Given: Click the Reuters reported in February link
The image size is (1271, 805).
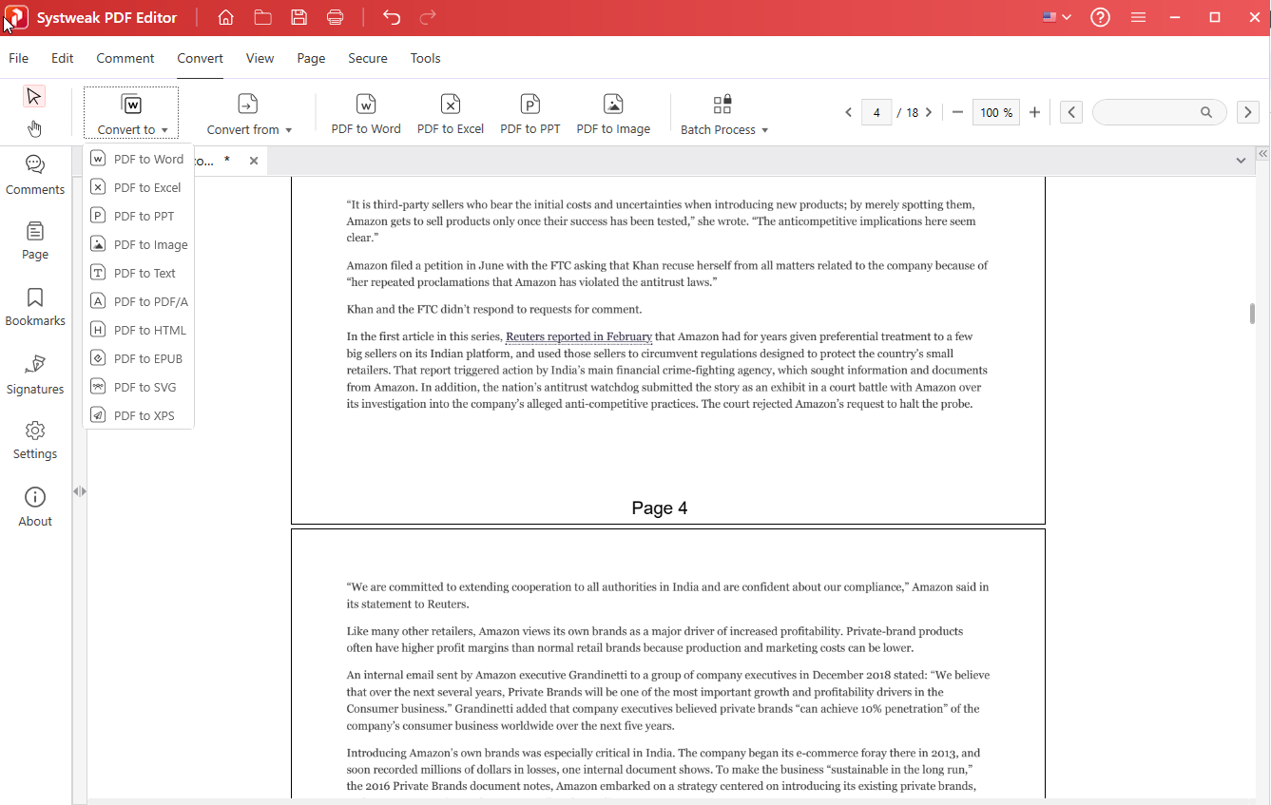Looking at the screenshot, I should click(x=579, y=336).
